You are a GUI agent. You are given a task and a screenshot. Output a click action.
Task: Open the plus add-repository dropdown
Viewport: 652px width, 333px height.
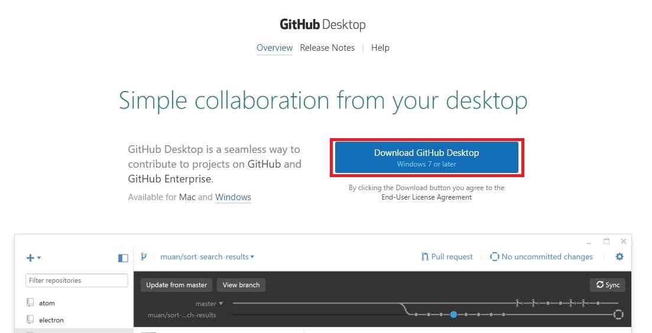tap(33, 258)
